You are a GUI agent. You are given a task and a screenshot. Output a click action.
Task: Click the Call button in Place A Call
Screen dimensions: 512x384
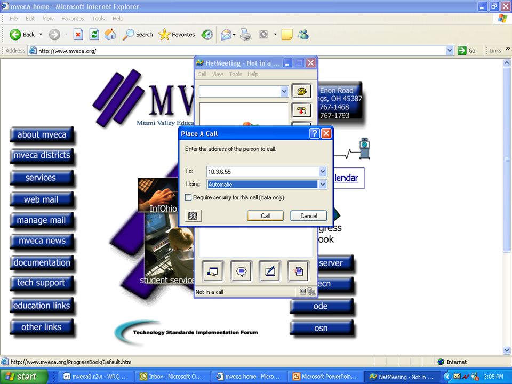[x=265, y=216]
